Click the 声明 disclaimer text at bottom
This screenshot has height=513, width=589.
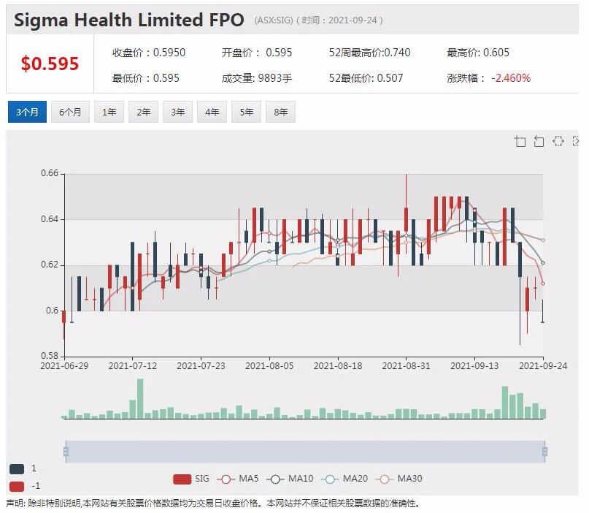click(213, 503)
